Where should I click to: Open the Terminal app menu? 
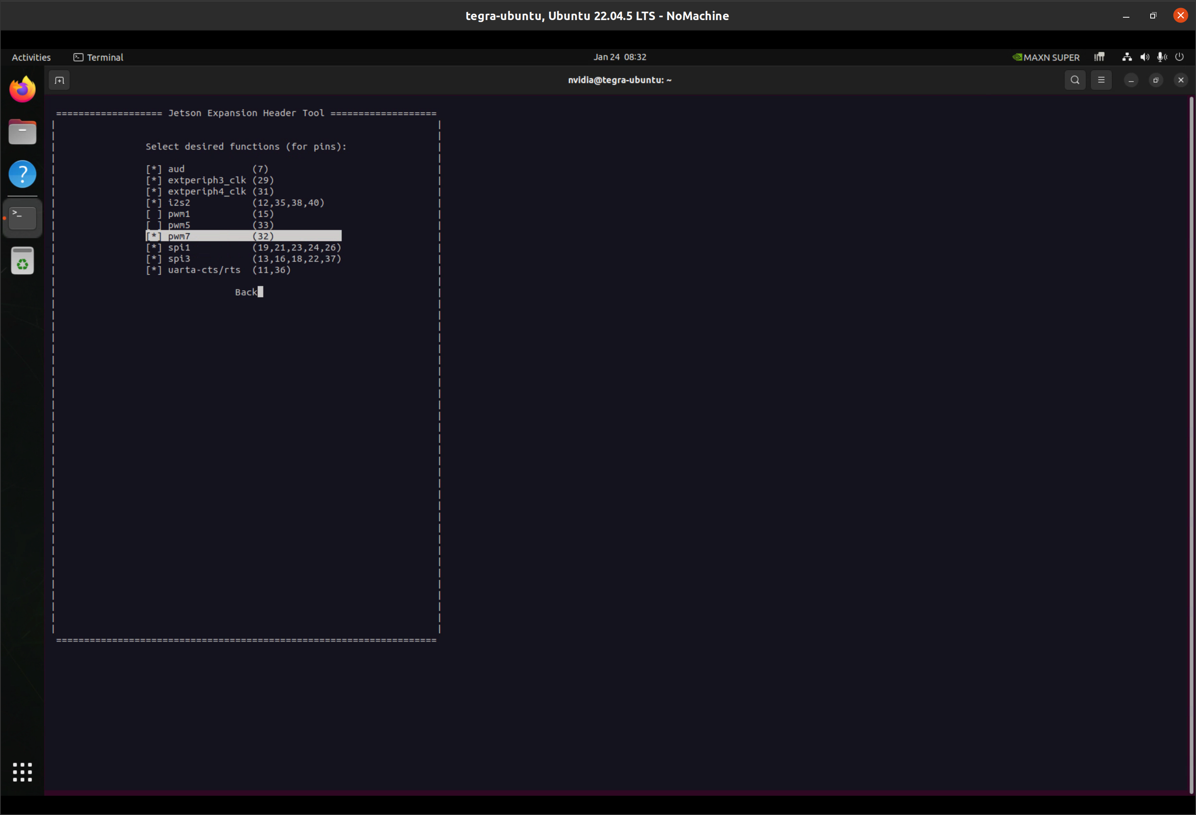point(98,57)
